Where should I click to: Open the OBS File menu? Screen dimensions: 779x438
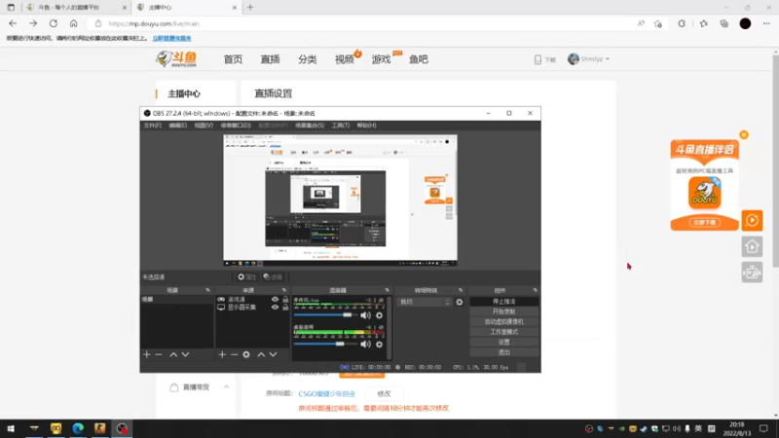coord(152,126)
